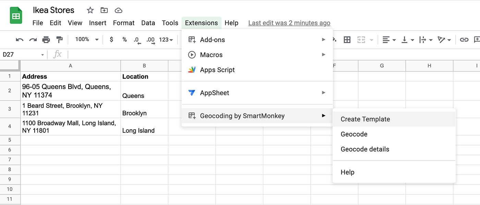The width and height of the screenshot is (480, 205).
Task: Format selection as currency
Action: click(111, 40)
